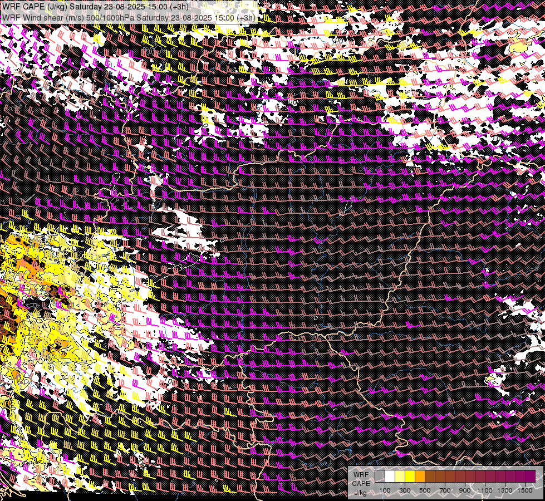Select the pale yellow legend swatch
This screenshot has height=501, width=545.
point(400,476)
